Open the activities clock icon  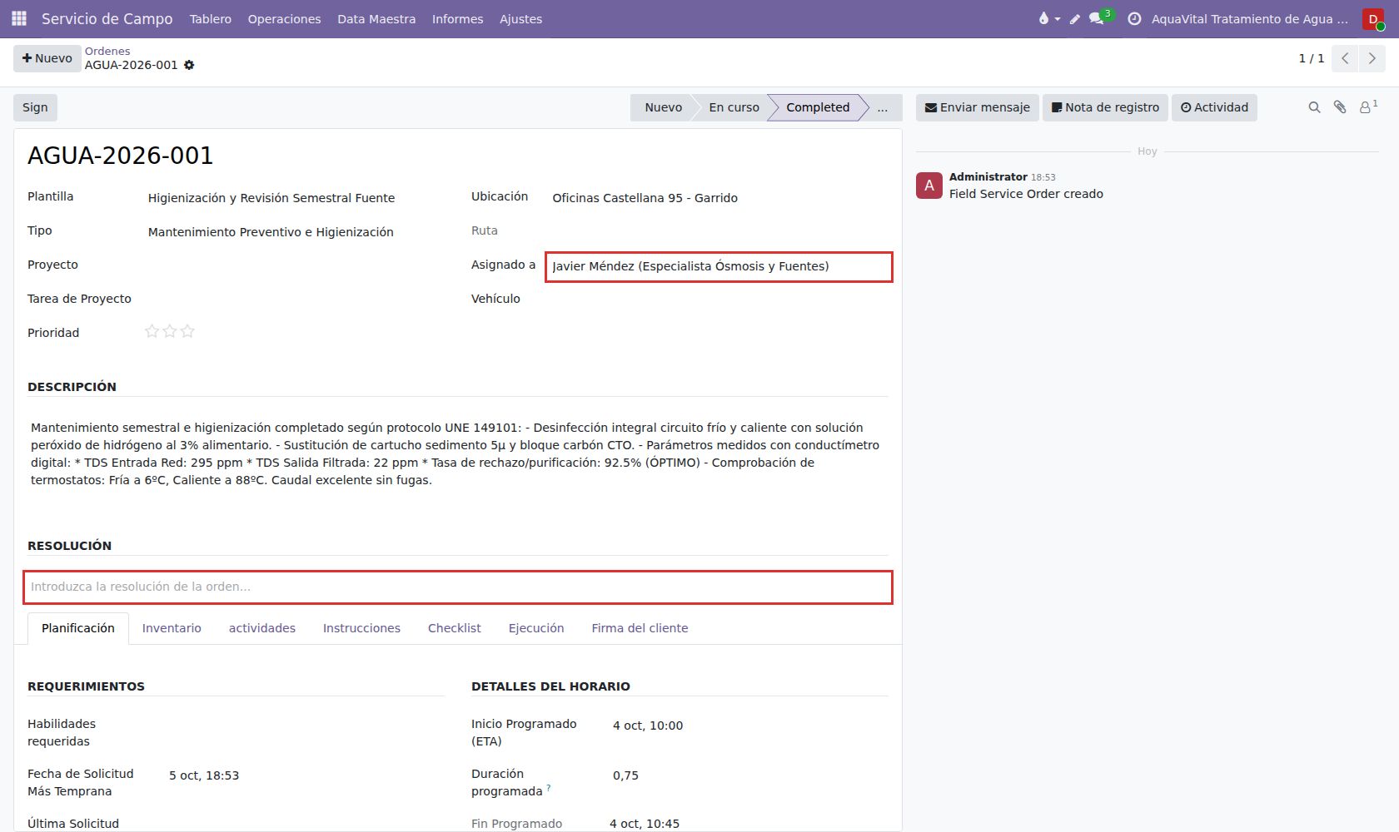(1134, 18)
